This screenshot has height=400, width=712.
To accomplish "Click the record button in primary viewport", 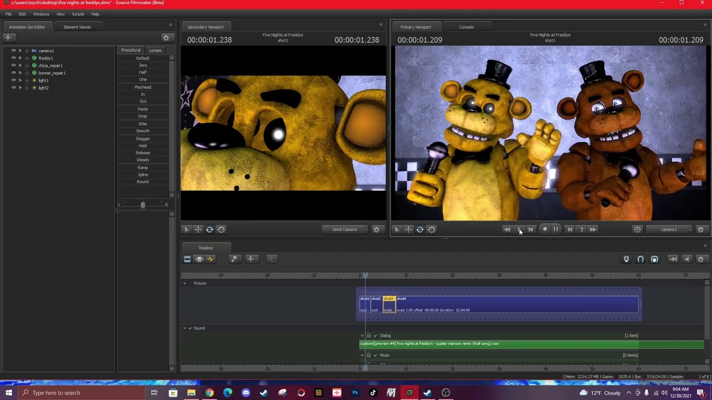I will (545, 229).
